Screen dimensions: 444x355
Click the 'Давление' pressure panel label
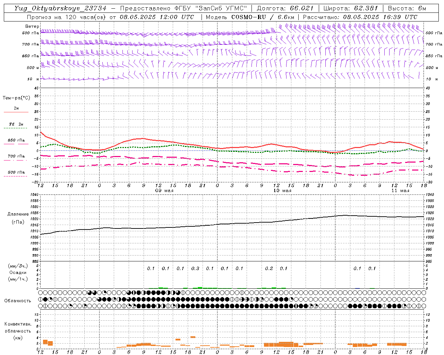coord(18,214)
